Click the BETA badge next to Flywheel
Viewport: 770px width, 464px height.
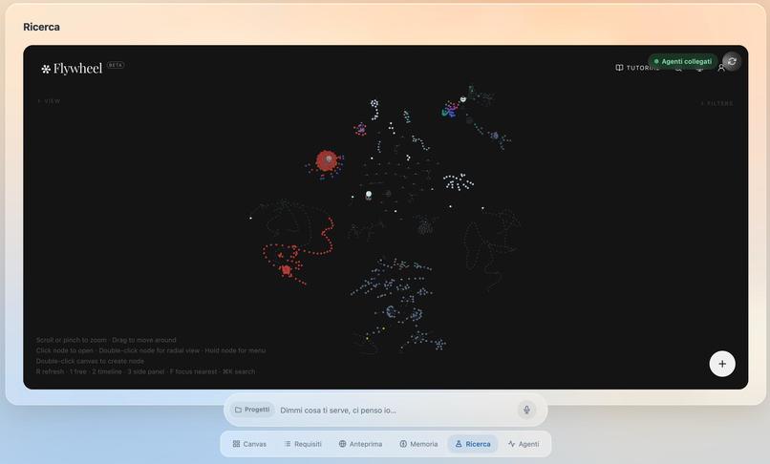click(x=116, y=65)
